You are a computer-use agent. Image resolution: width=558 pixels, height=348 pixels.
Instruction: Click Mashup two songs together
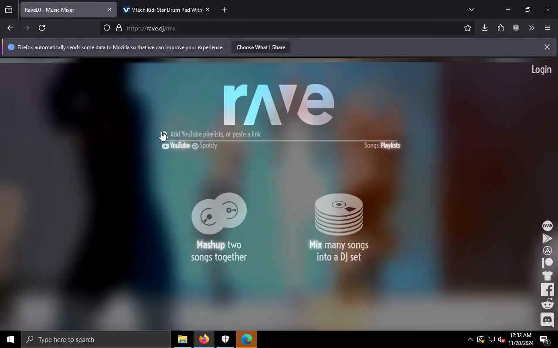click(x=219, y=251)
